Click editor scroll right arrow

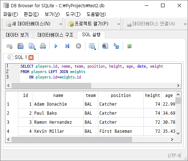click(178, 85)
